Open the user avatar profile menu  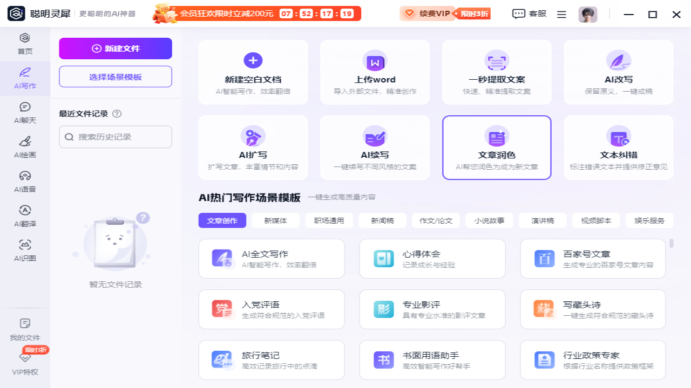click(x=588, y=15)
